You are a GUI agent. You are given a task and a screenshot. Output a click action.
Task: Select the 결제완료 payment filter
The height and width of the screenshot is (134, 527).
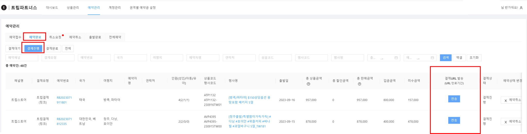pos(52,48)
